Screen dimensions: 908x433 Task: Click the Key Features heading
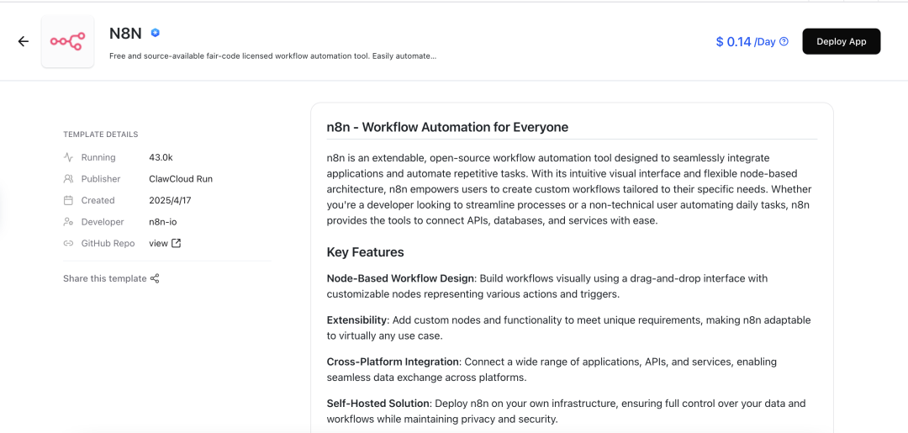point(366,252)
